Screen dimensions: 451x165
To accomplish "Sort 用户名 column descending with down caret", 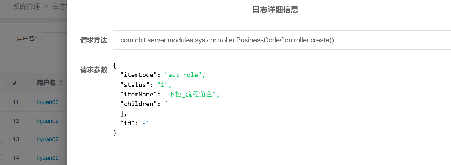I will (61, 85).
